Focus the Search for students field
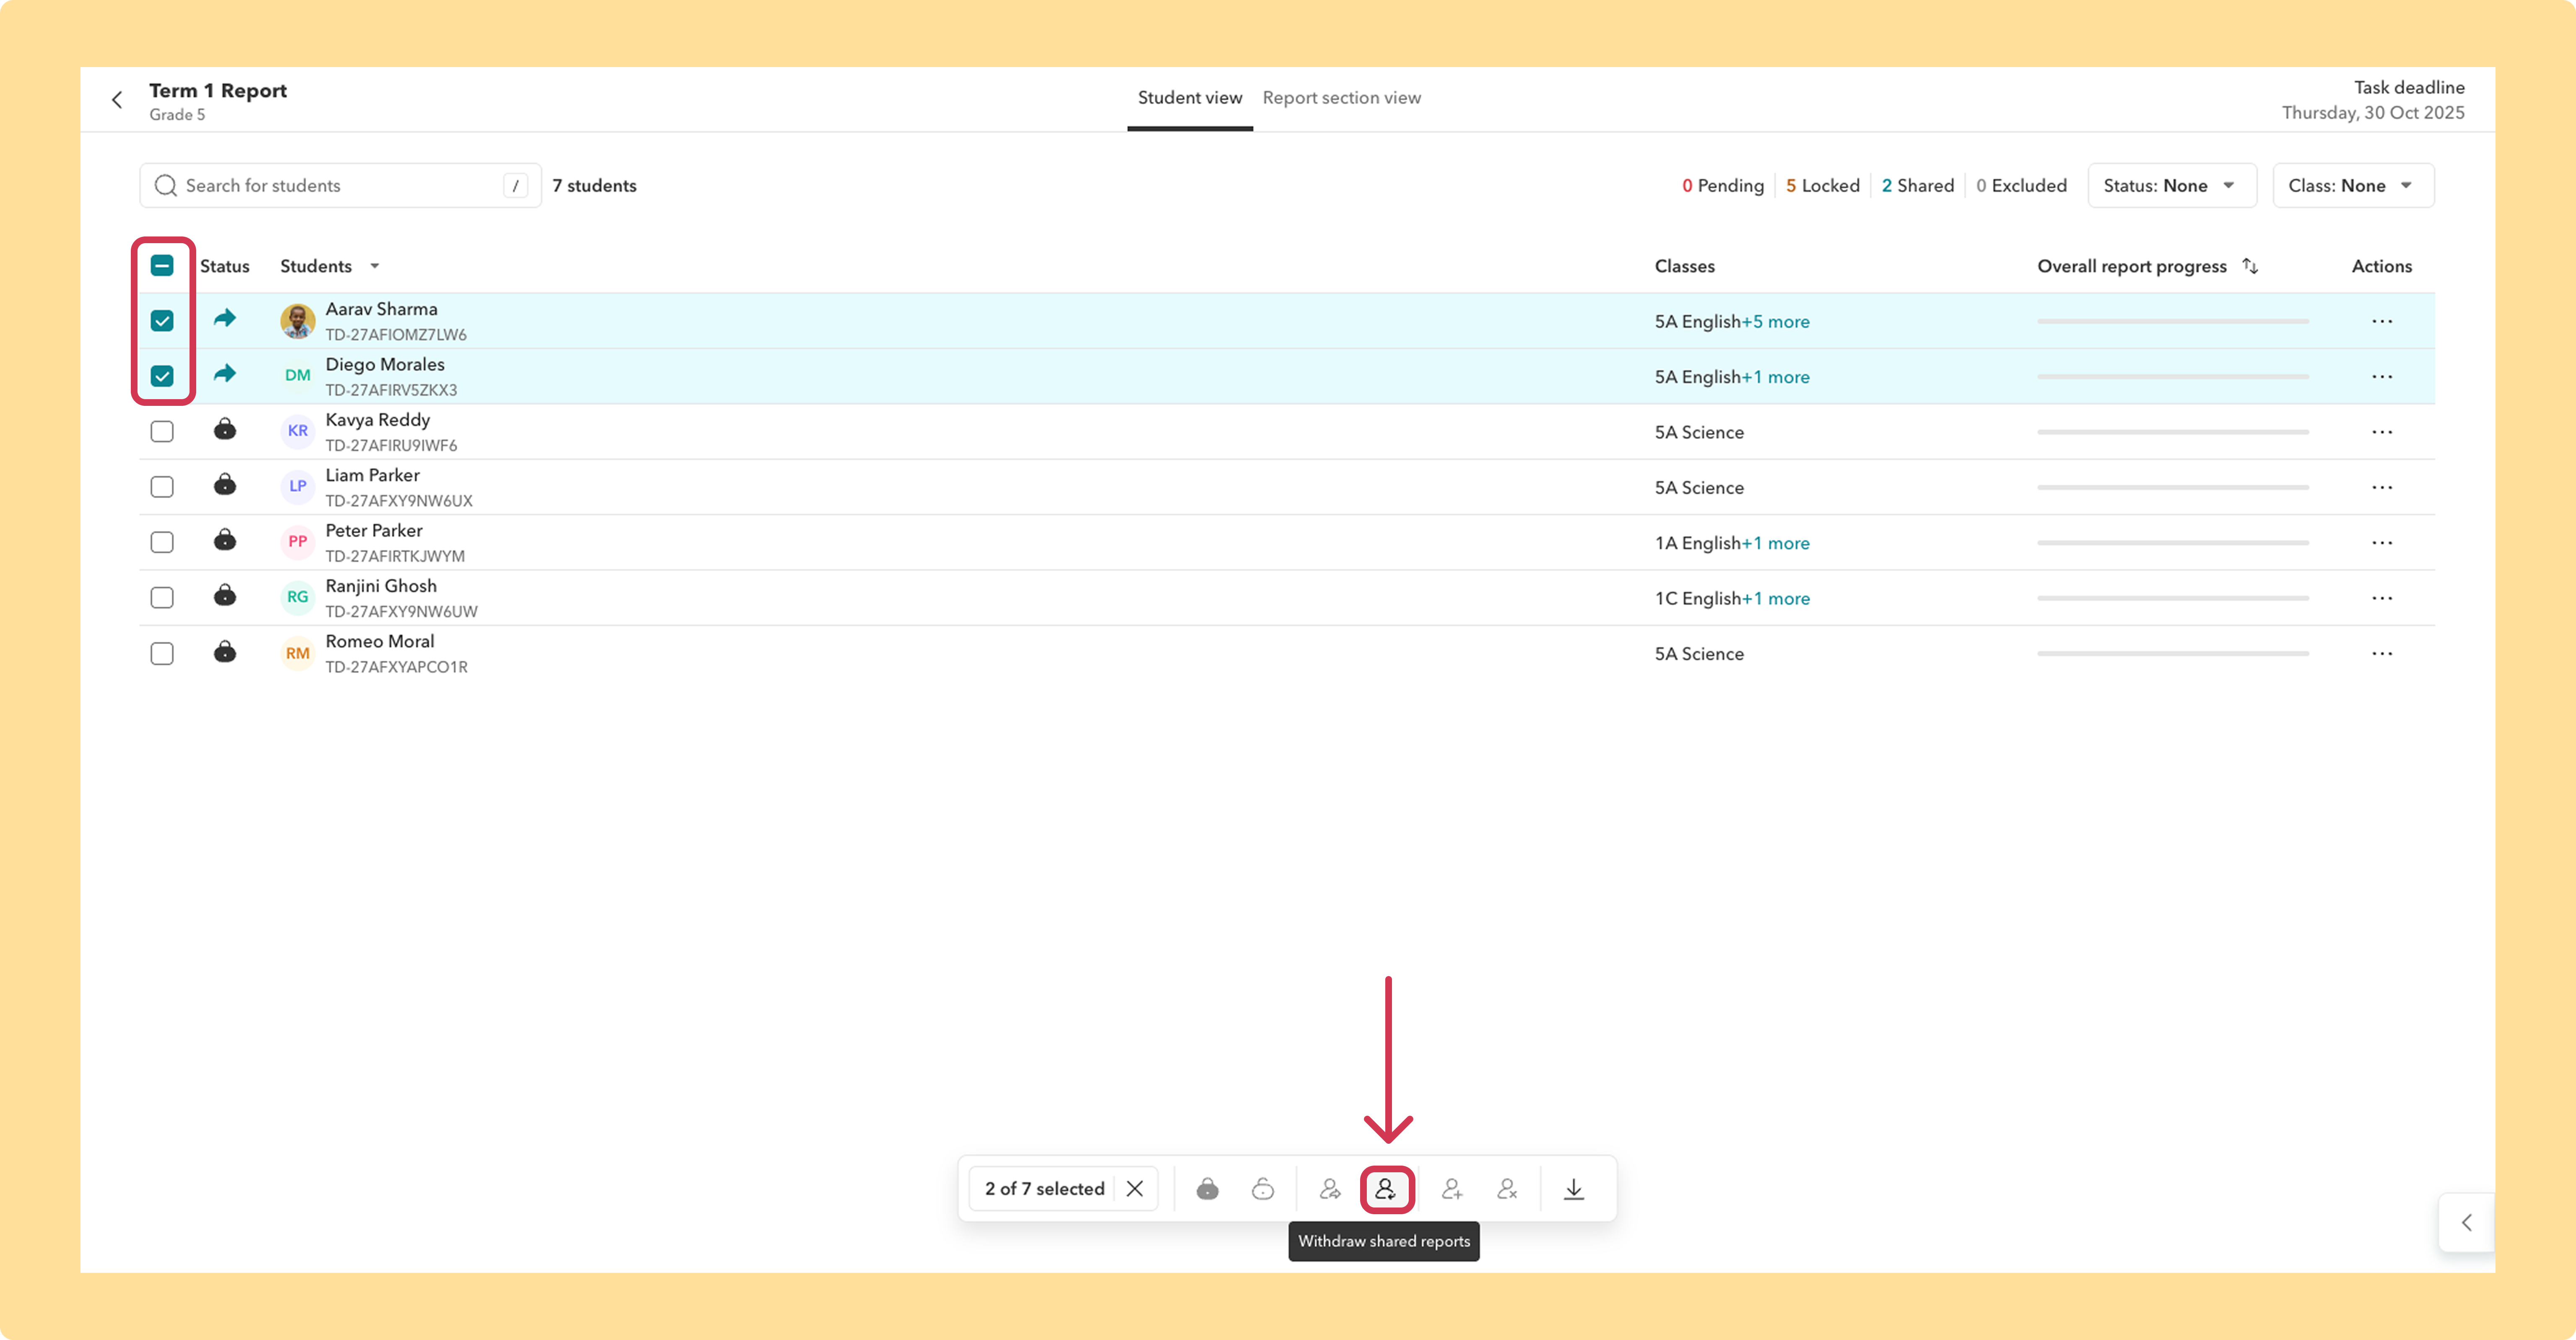This screenshot has height=1340, width=2576. point(340,186)
